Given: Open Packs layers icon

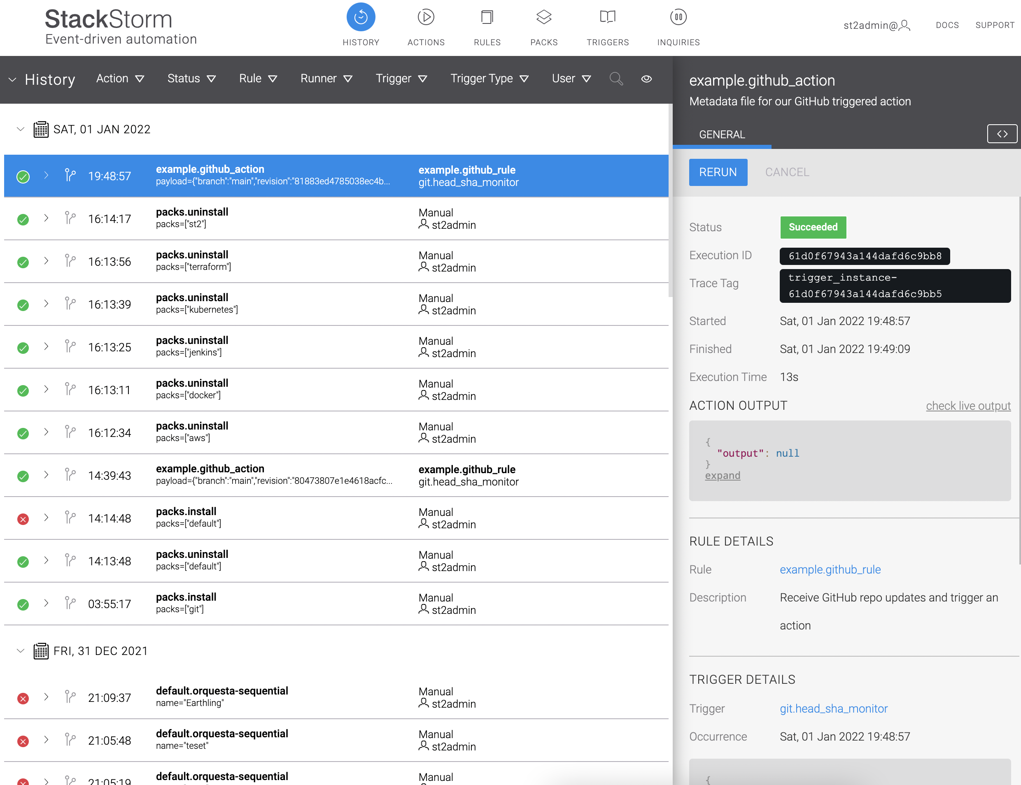Looking at the screenshot, I should (x=544, y=17).
